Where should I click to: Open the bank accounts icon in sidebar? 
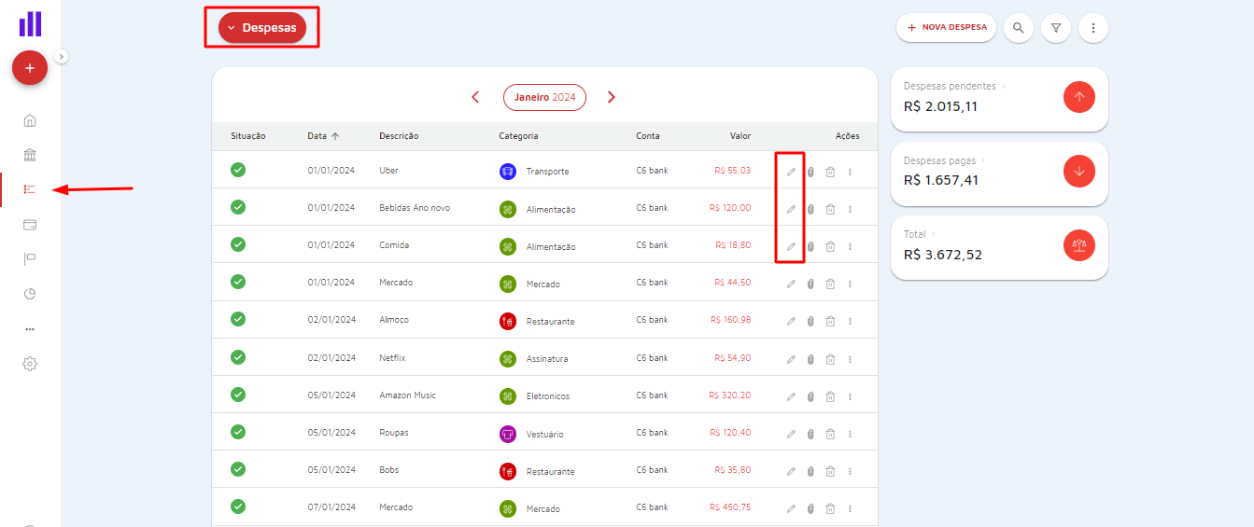point(30,155)
